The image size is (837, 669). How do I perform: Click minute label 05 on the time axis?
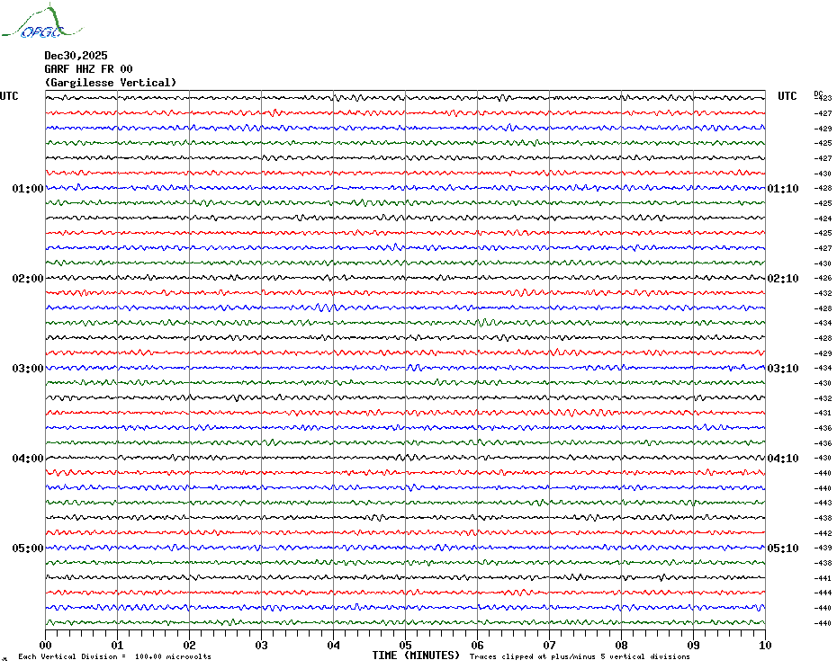(x=406, y=645)
